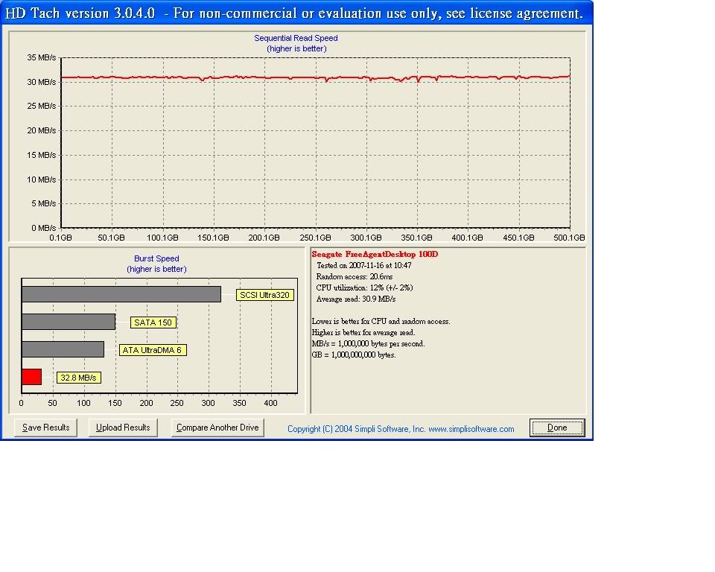Select the Average read: 30.9 MB/s line

[x=356, y=299]
